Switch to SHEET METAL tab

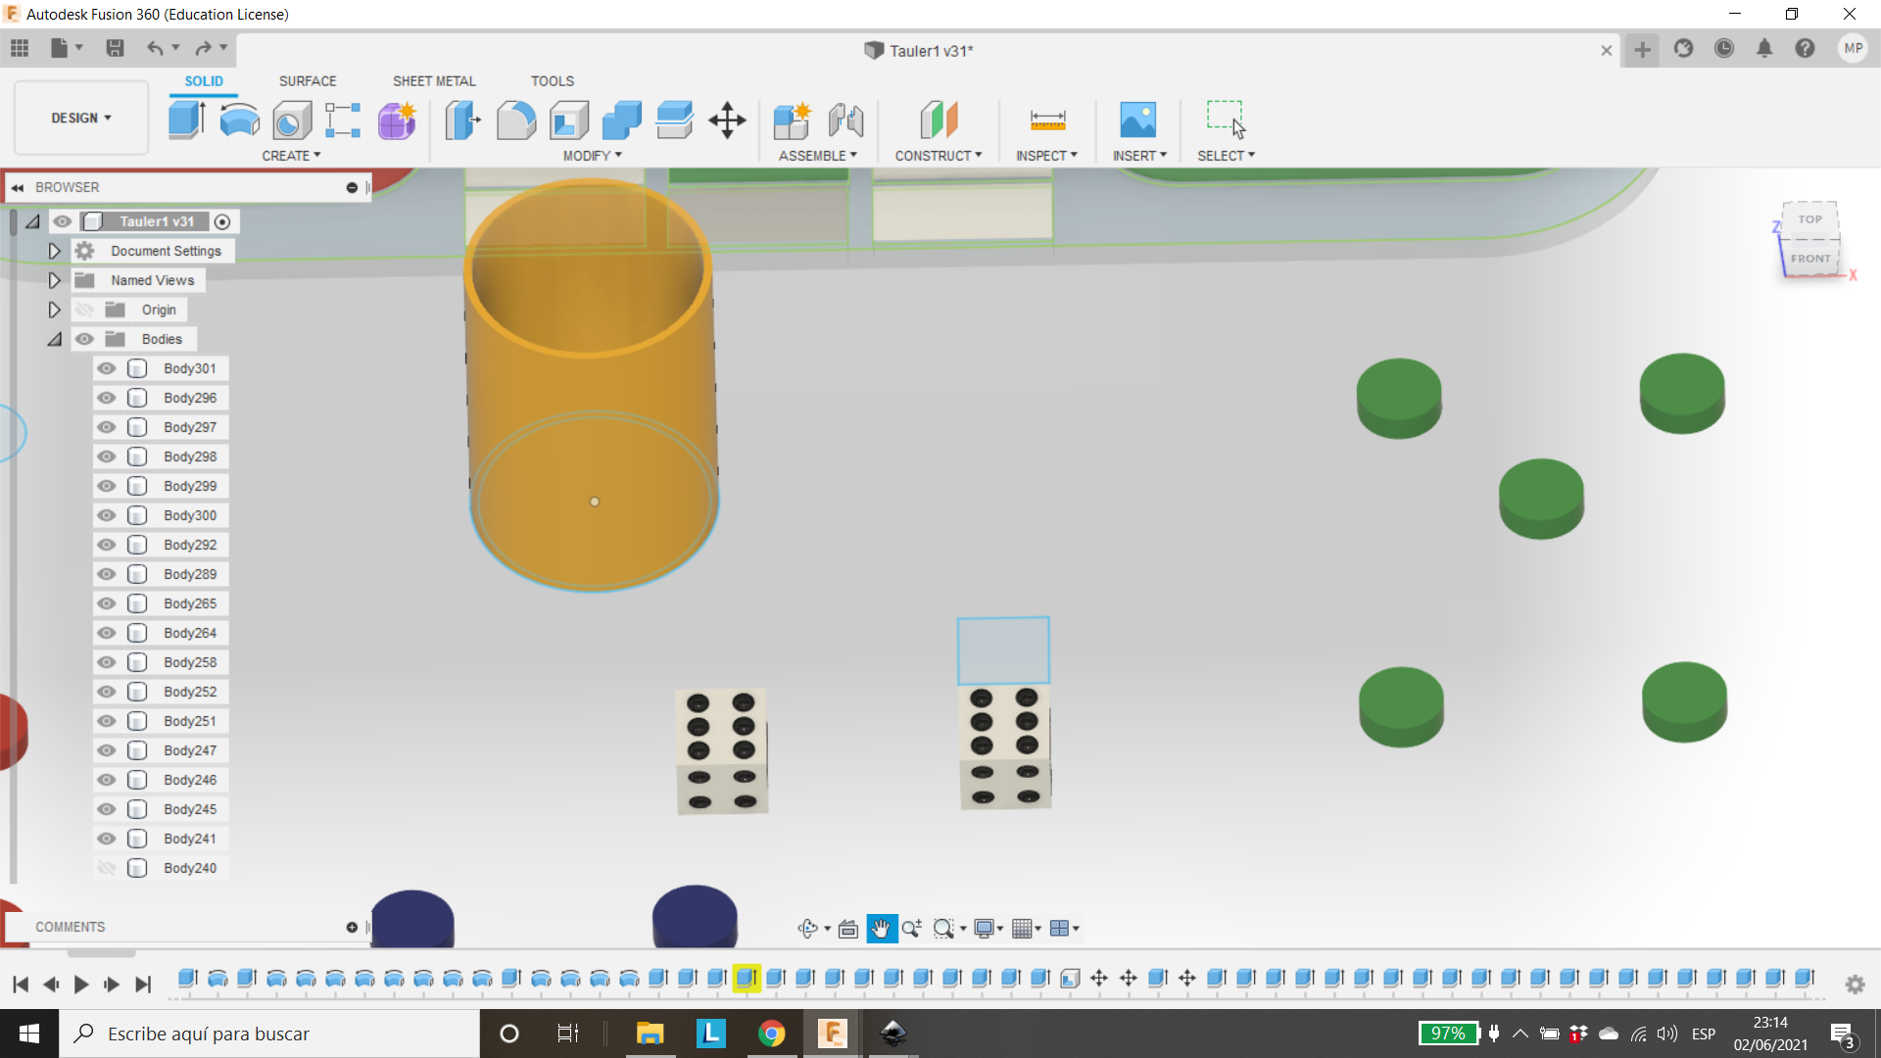(434, 80)
